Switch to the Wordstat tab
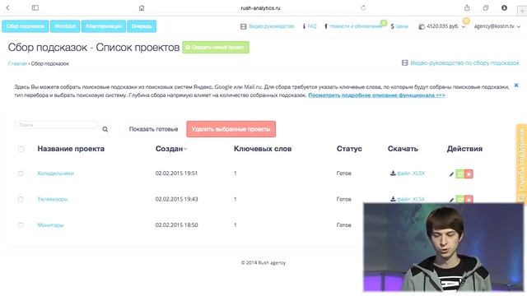Screen dimensions: 527x296 click(x=65, y=26)
